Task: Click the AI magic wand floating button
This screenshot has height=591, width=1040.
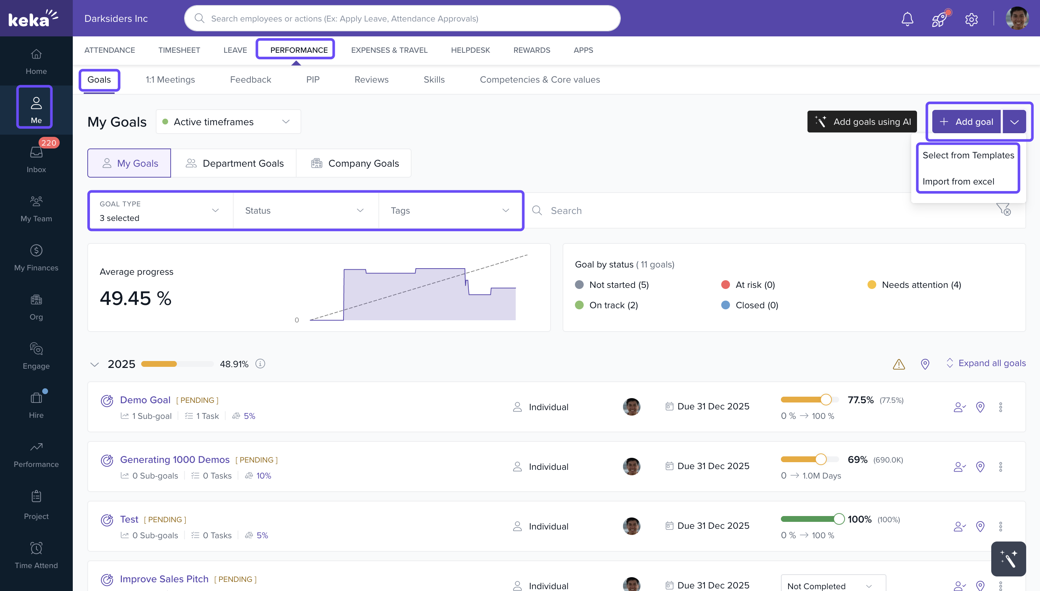Action: click(1008, 559)
